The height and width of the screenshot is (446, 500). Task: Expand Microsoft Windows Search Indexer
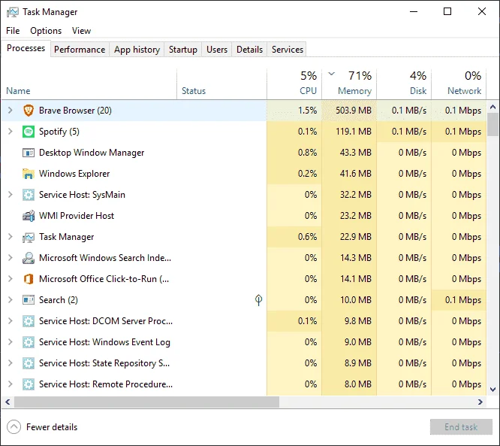(x=11, y=258)
